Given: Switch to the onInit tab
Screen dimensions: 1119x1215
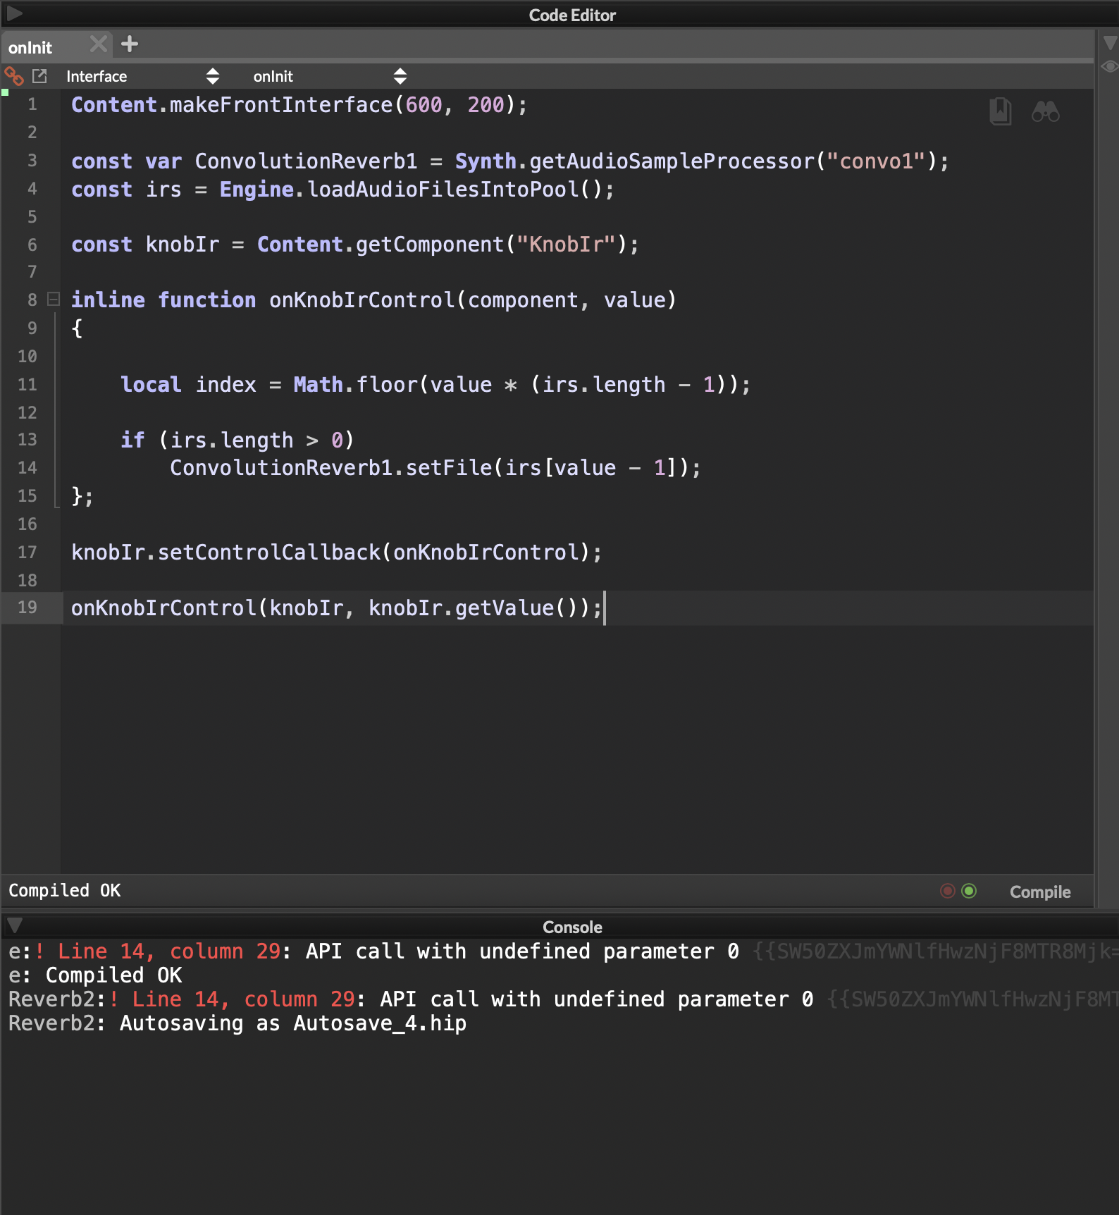Looking at the screenshot, I should (30, 47).
